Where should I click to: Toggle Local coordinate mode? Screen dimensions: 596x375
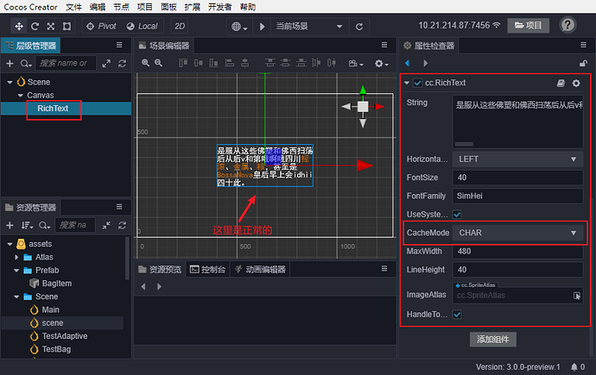click(142, 26)
